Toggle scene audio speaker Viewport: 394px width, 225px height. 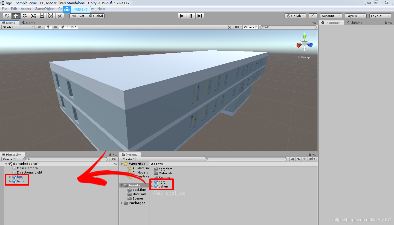coord(55,27)
